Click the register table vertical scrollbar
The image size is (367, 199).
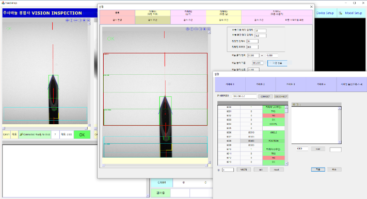(286, 136)
